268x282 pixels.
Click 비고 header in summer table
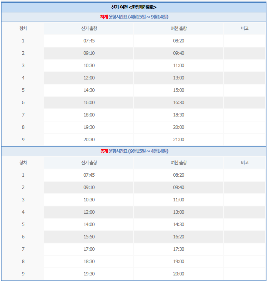click(245, 28)
